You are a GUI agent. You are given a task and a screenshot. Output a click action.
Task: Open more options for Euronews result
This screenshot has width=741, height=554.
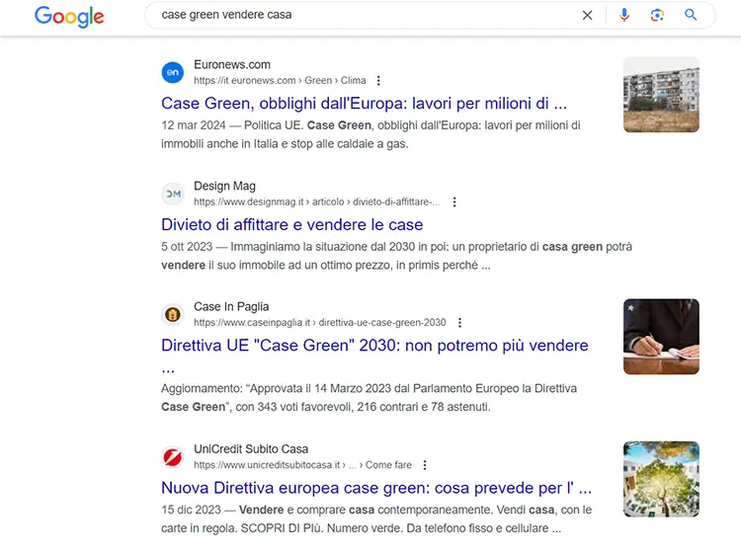378,81
